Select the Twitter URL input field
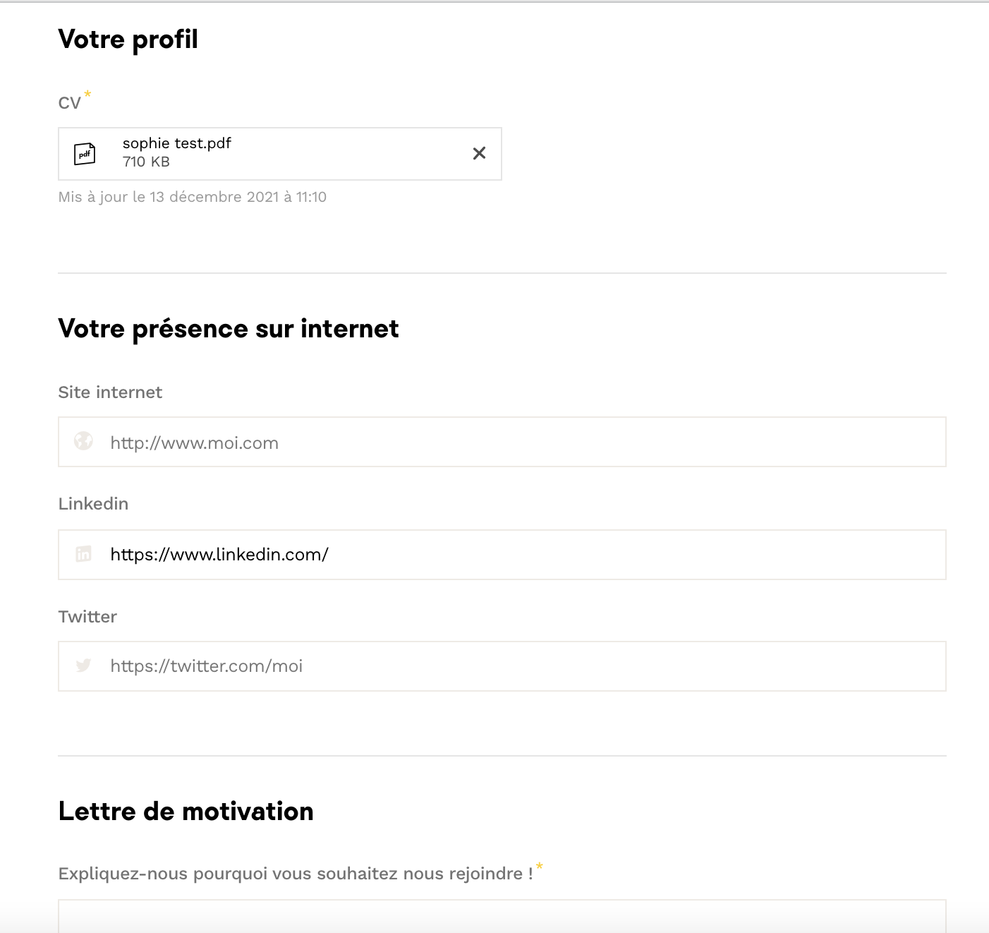This screenshot has width=989, height=933. click(522, 666)
